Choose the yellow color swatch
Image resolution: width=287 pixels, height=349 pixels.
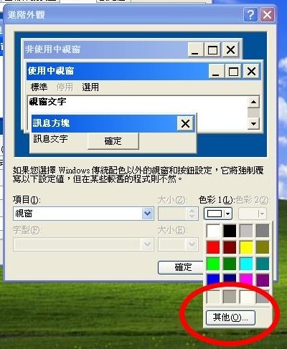(246, 247)
